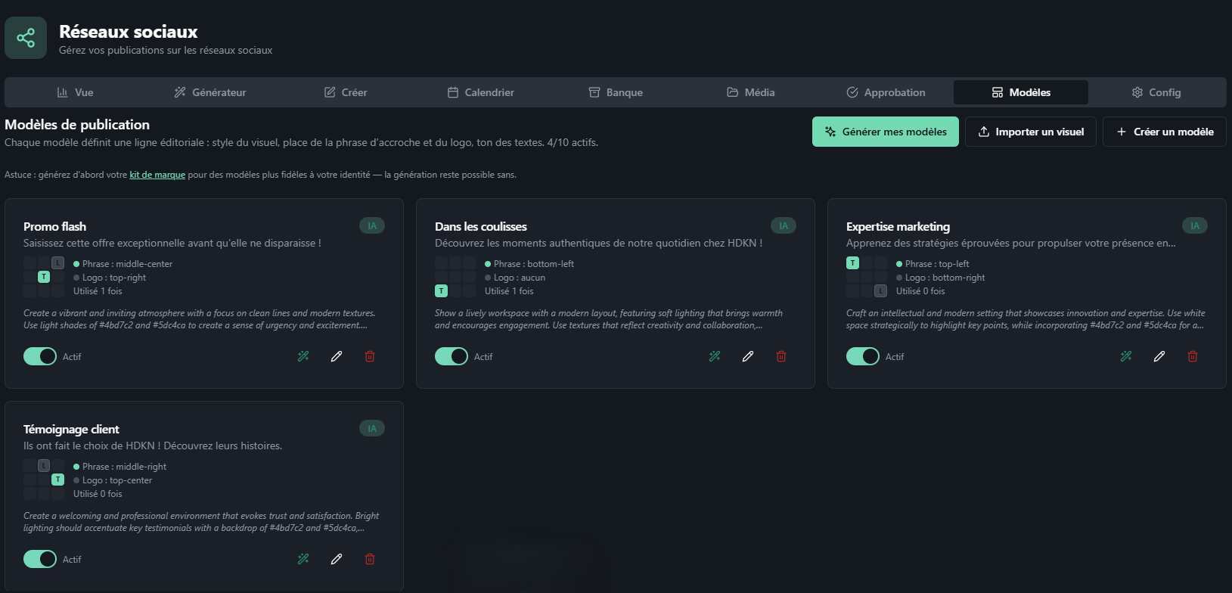Edit the Expertise marketing model pencil icon

pyautogui.click(x=1159, y=356)
